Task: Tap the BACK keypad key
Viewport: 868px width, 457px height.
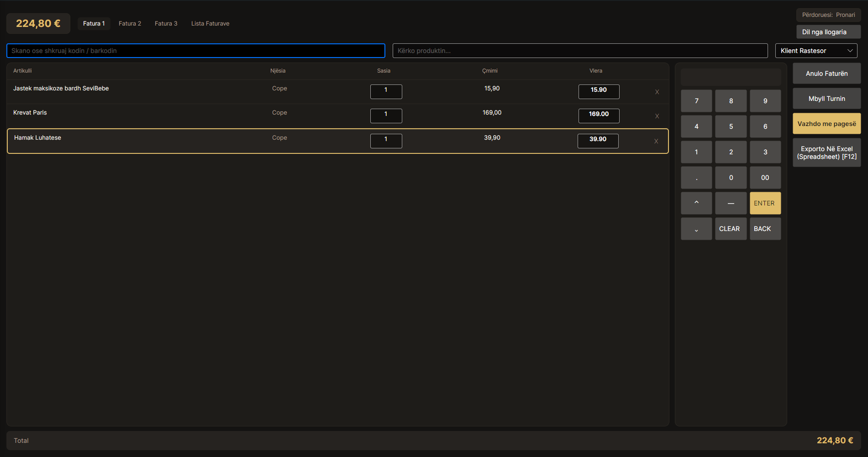Action: pyautogui.click(x=765, y=229)
